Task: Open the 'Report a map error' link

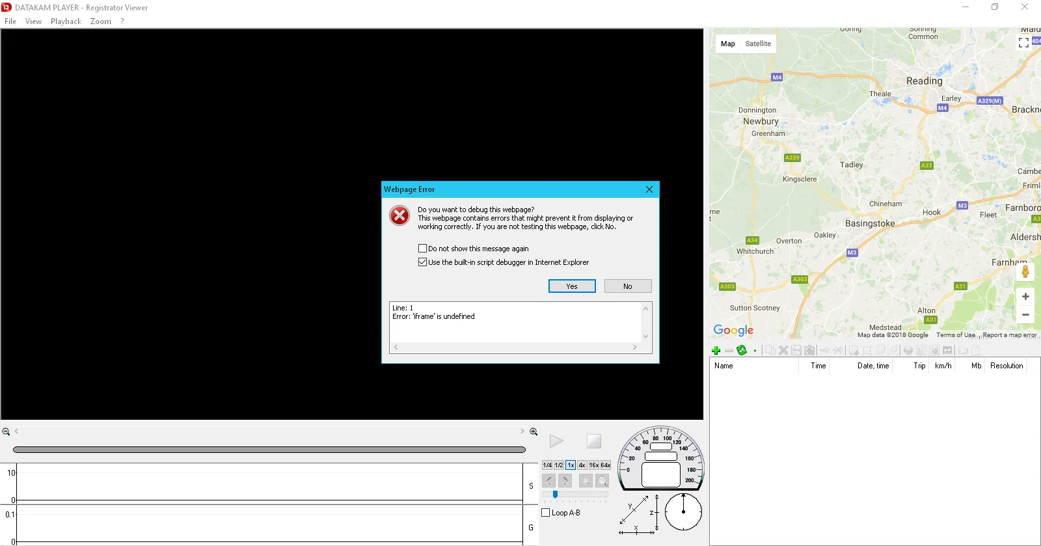Action: tap(1010, 335)
